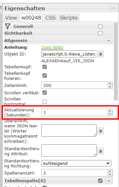
Task: Toggle the Generell group checkbox
Action: pyautogui.click(x=100, y=26)
